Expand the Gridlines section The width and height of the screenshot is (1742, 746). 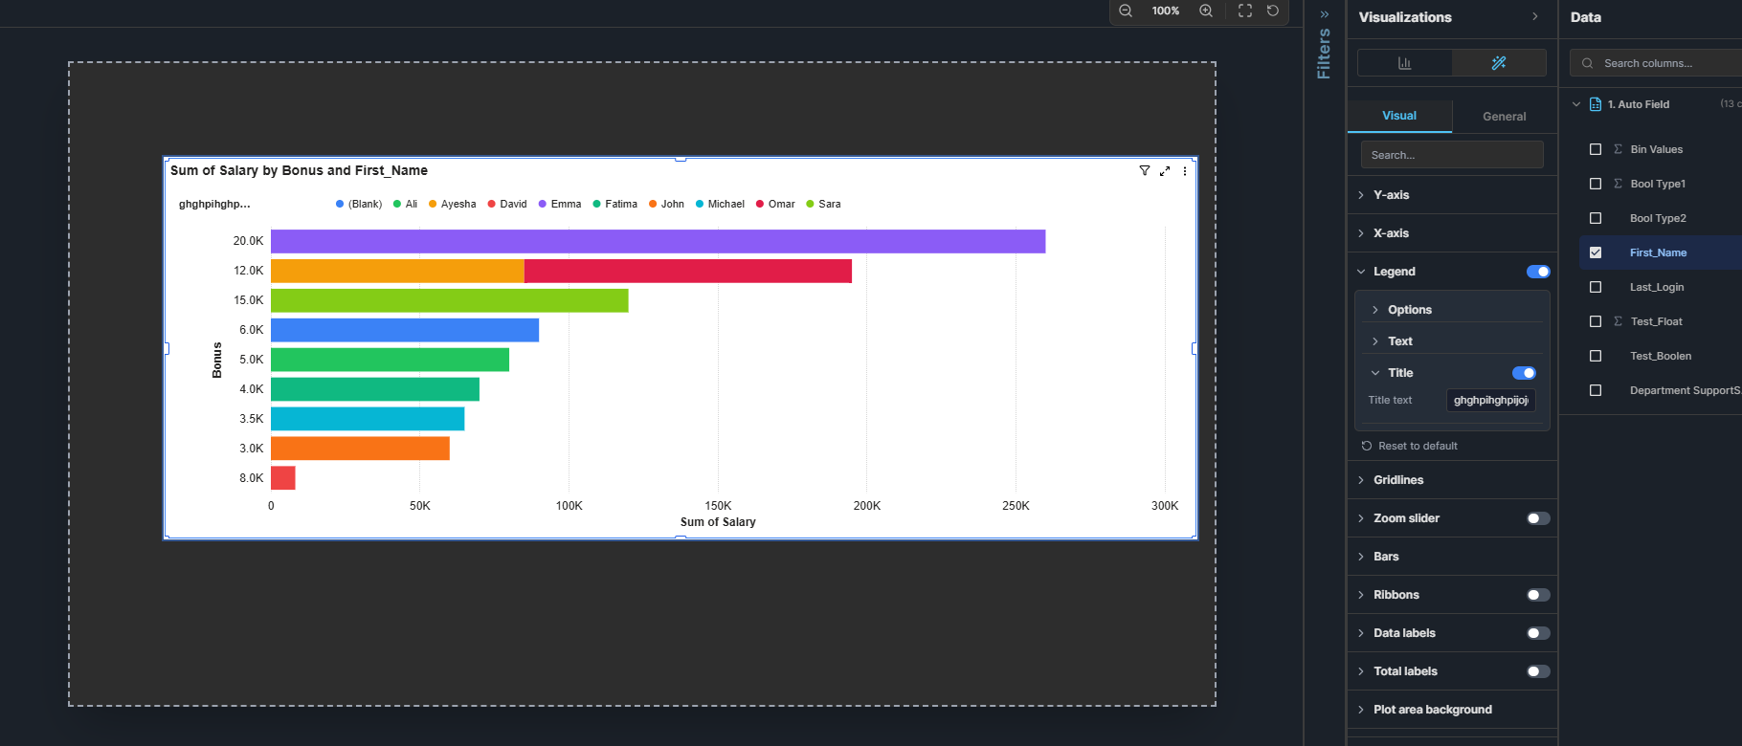(1397, 480)
